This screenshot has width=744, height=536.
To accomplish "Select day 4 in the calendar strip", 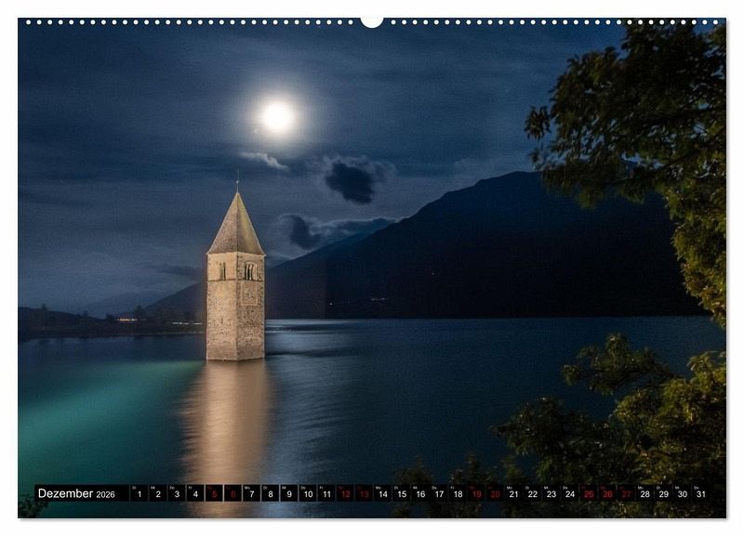I will 195,493.
